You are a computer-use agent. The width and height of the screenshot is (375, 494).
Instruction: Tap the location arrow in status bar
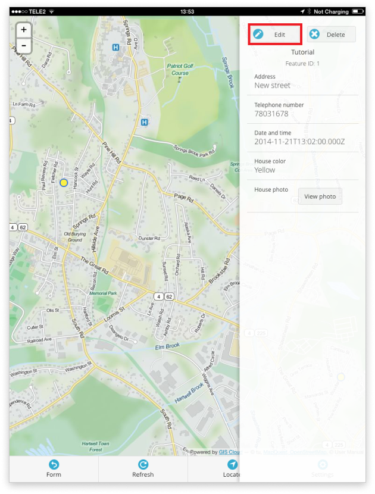[302, 11]
